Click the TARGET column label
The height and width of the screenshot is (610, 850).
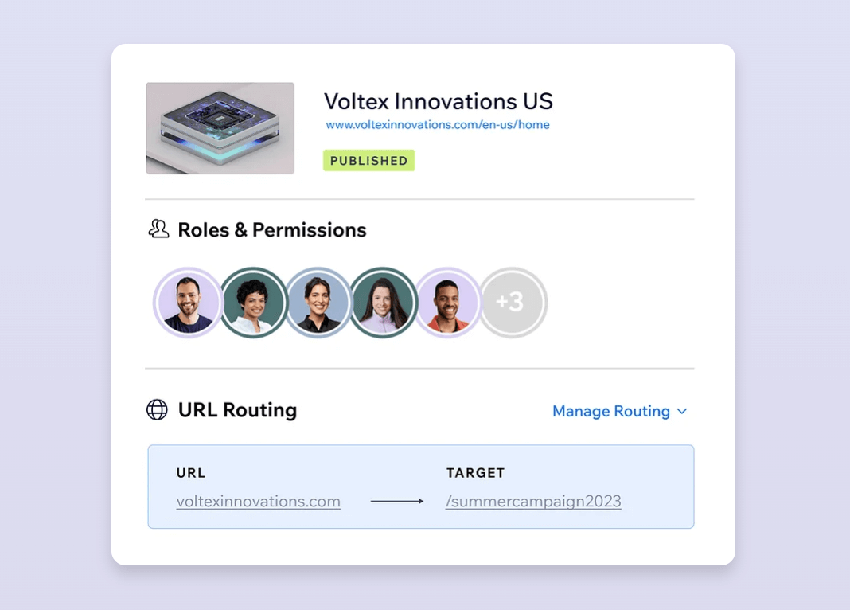(x=475, y=473)
